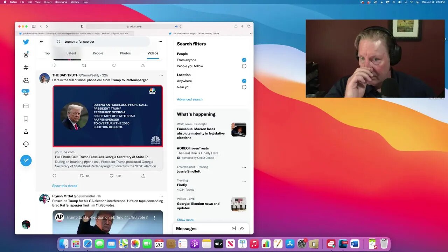Open the File menu in menu bar

click(22, 2)
